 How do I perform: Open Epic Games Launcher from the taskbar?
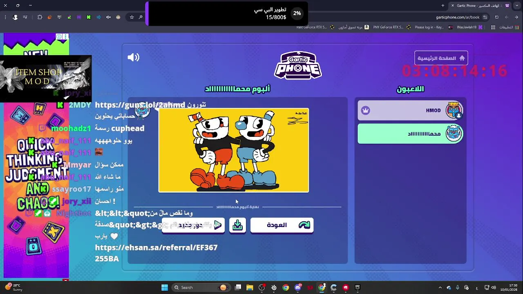click(x=358, y=287)
